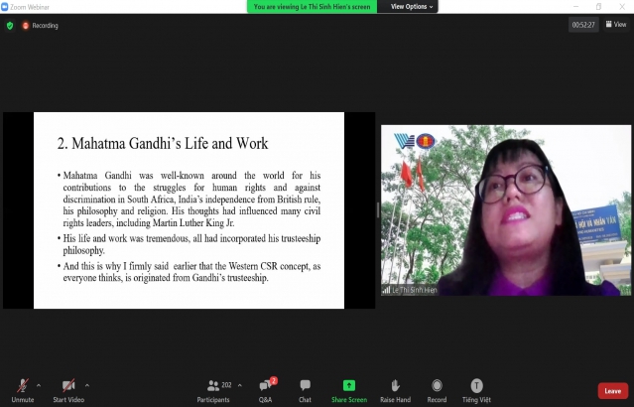
Task: Expand the arrow next to Participants
Action: 240,385
